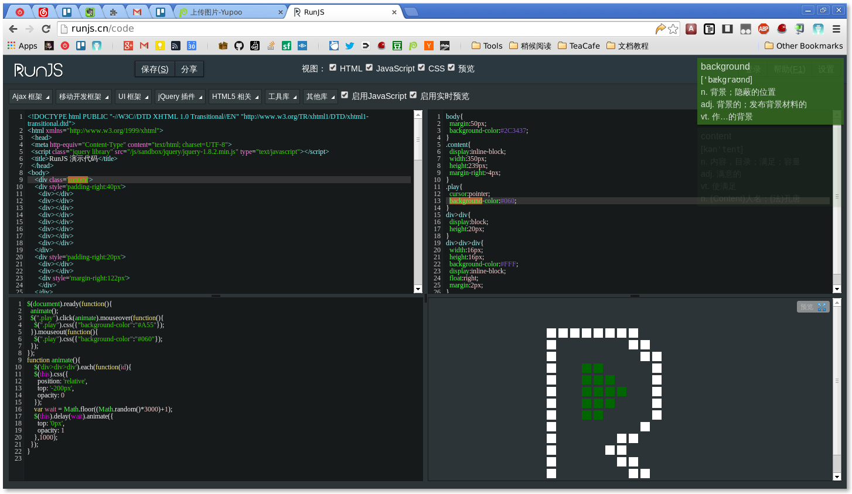This screenshot has width=852, height=494.
Task: Open the RSS feed bookmark icon
Action: click(176, 46)
